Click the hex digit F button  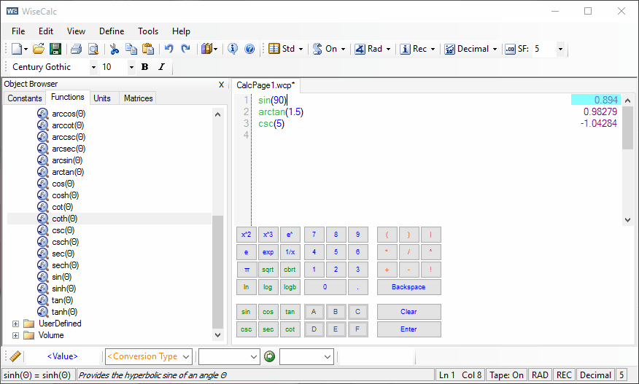click(357, 329)
